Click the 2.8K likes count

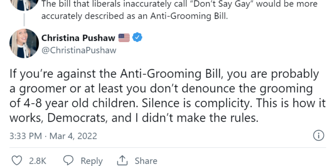coord(38,161)
